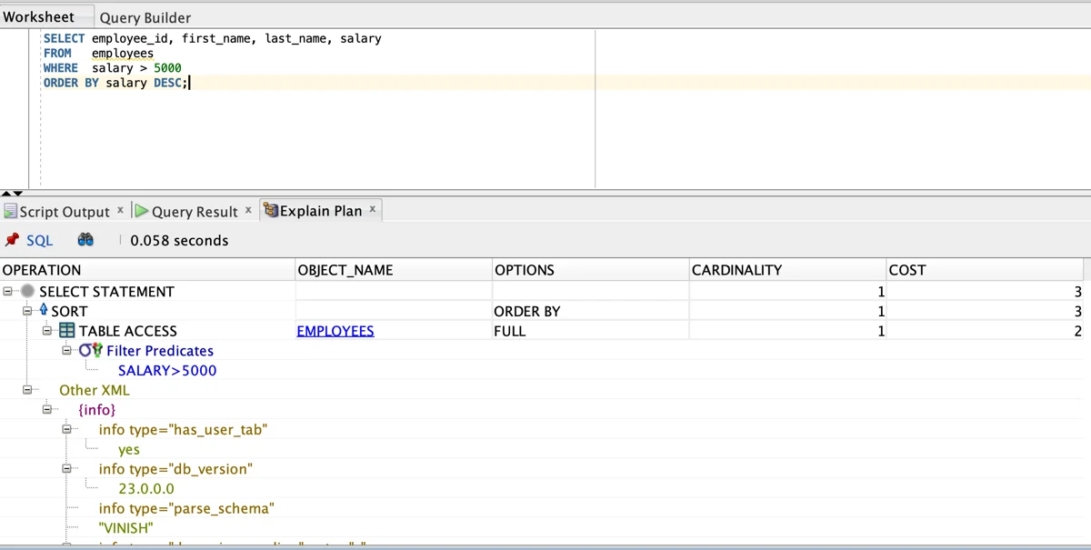Place cursor at end of ORDER BY line
This screenshot has height=550, width=1091.
(x=190, y=83)
